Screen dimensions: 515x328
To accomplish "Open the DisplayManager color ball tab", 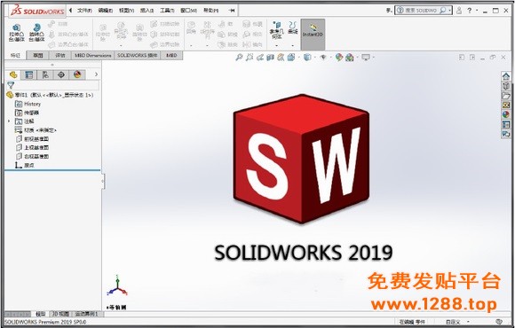I will pyautogui.click(x=77, y=74).
